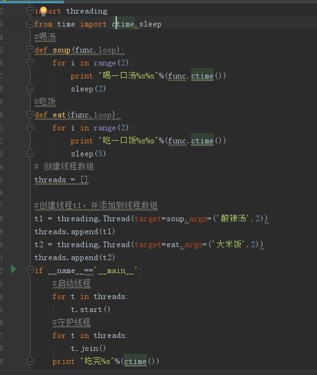Click 'threading' in the import statement

point(86,11)
